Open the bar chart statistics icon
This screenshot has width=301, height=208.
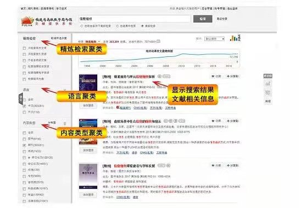(x=233, y=38)
